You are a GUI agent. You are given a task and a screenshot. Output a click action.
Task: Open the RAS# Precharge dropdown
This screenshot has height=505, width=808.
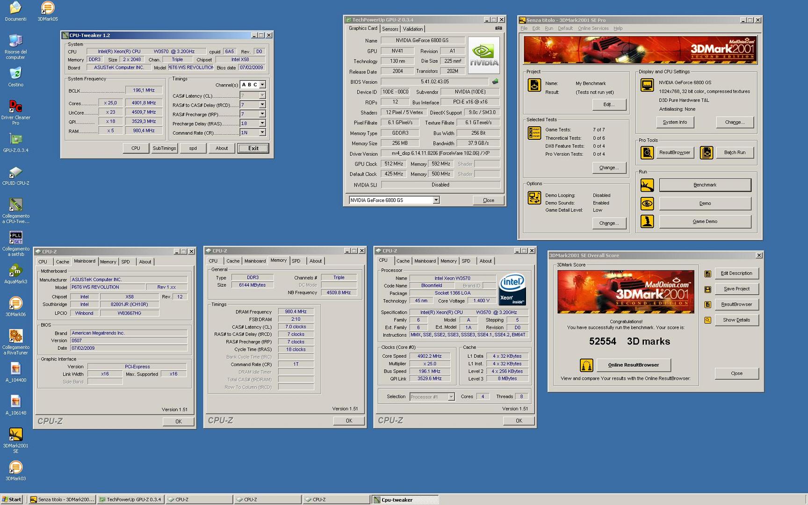262,114
